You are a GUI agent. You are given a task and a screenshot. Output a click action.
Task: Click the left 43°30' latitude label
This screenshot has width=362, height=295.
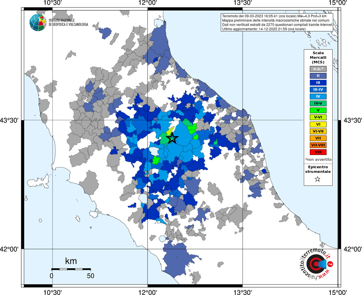pyautogui.click(x=9, y=120)
